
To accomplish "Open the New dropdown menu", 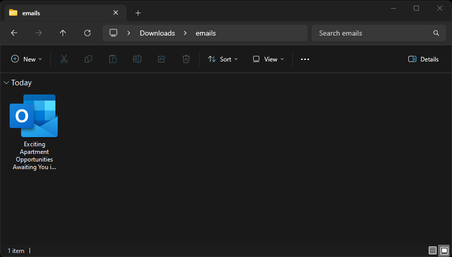I will 26,59.
